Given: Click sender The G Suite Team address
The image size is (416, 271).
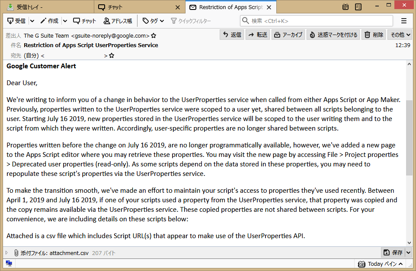Looking at the screenshot, I should click(x=86, y=35).
